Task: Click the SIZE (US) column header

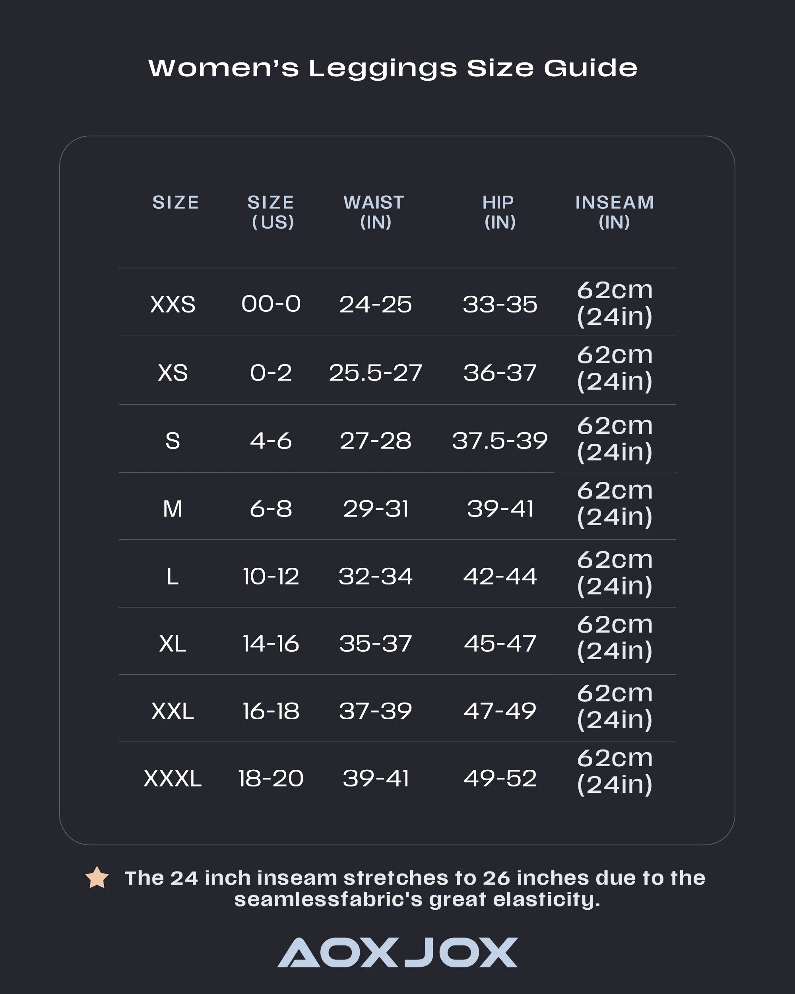Action: 271,212
